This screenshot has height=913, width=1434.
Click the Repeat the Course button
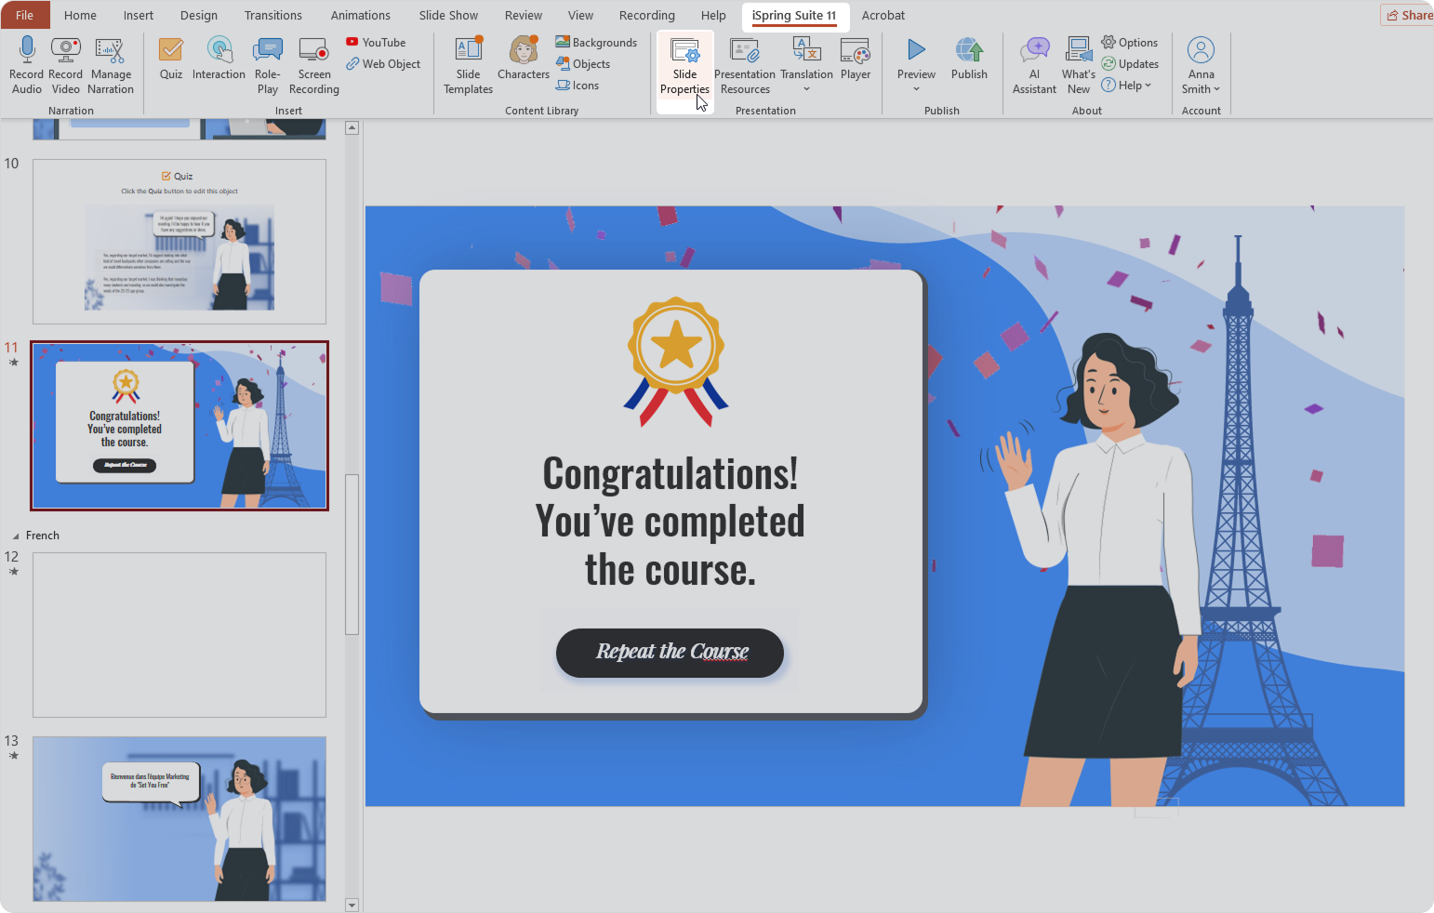[671, 653]
